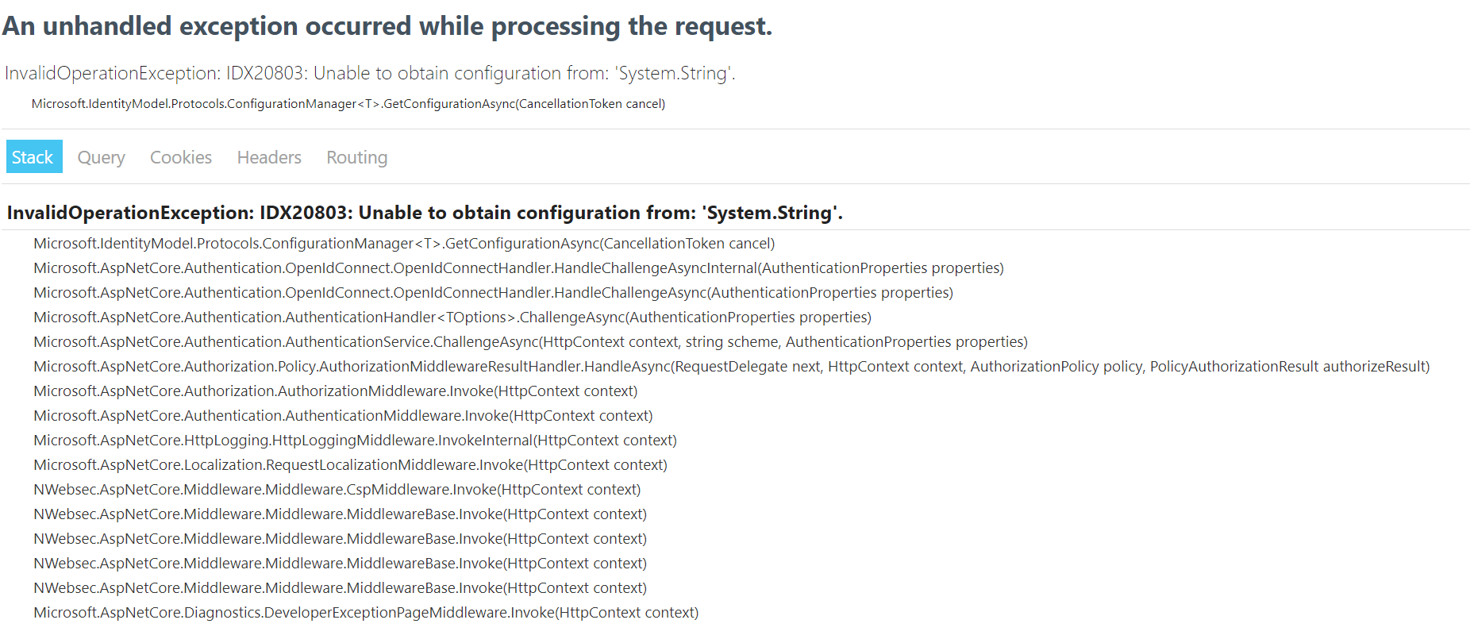Expand the HttpLoggingMiddleware.InvokeInternal stack frame
The width and height of the screenshot is (1470, 639).
(x=354, y=440)
